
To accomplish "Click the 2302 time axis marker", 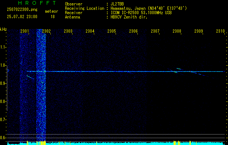I will (46, 31).
